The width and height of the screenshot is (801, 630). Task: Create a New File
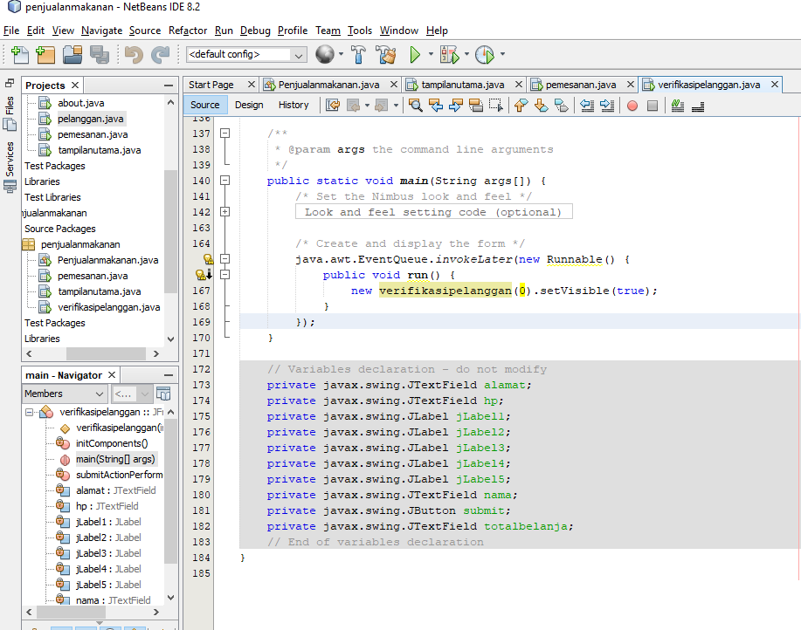pos(18,54)
